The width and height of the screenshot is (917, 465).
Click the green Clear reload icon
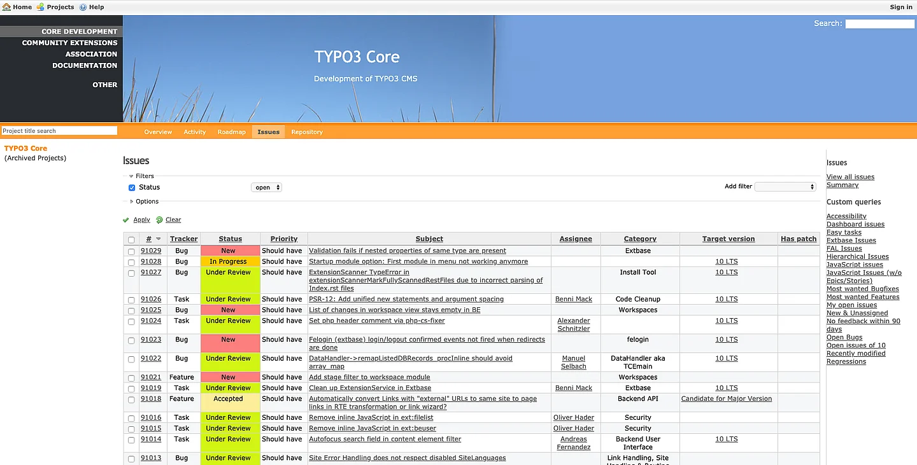[159, 220]
